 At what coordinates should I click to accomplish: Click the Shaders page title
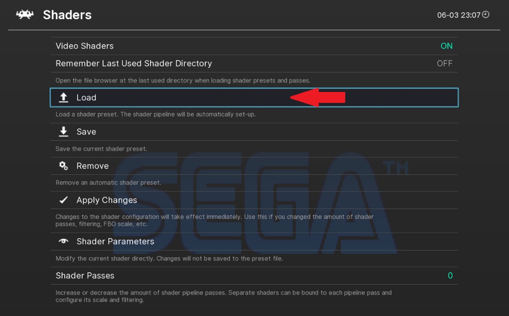tap(67, 15)
